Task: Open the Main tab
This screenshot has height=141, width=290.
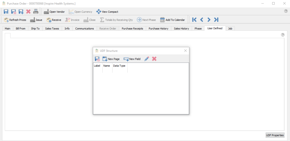Action: click(8, 28)
